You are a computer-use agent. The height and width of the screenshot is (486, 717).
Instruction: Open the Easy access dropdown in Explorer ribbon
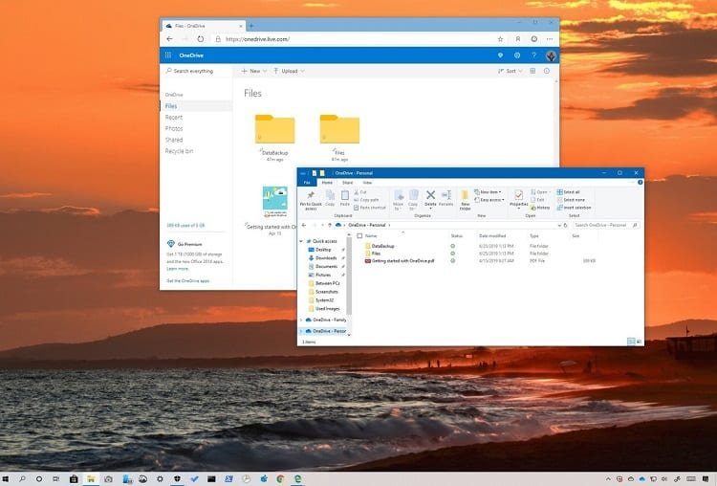pos(489,200)
